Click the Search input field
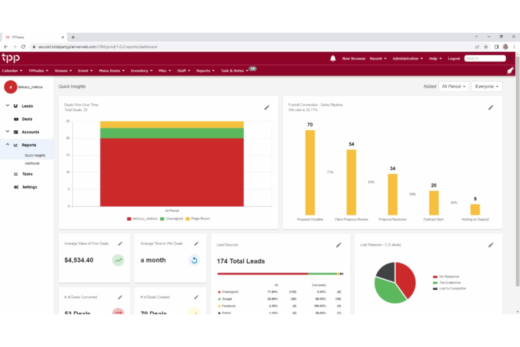 (485, 58)
